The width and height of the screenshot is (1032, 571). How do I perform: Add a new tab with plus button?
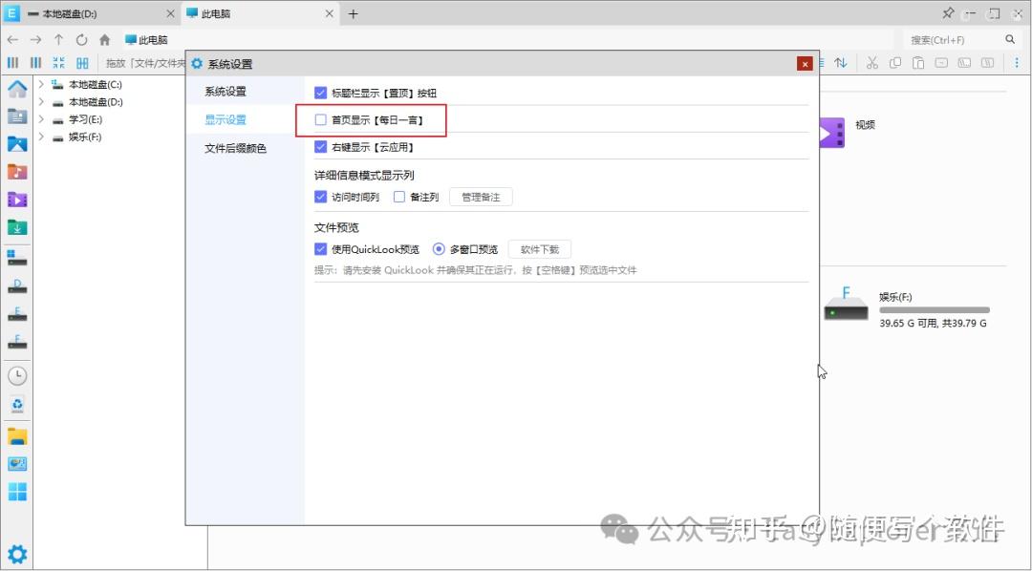tap(353, 13)
